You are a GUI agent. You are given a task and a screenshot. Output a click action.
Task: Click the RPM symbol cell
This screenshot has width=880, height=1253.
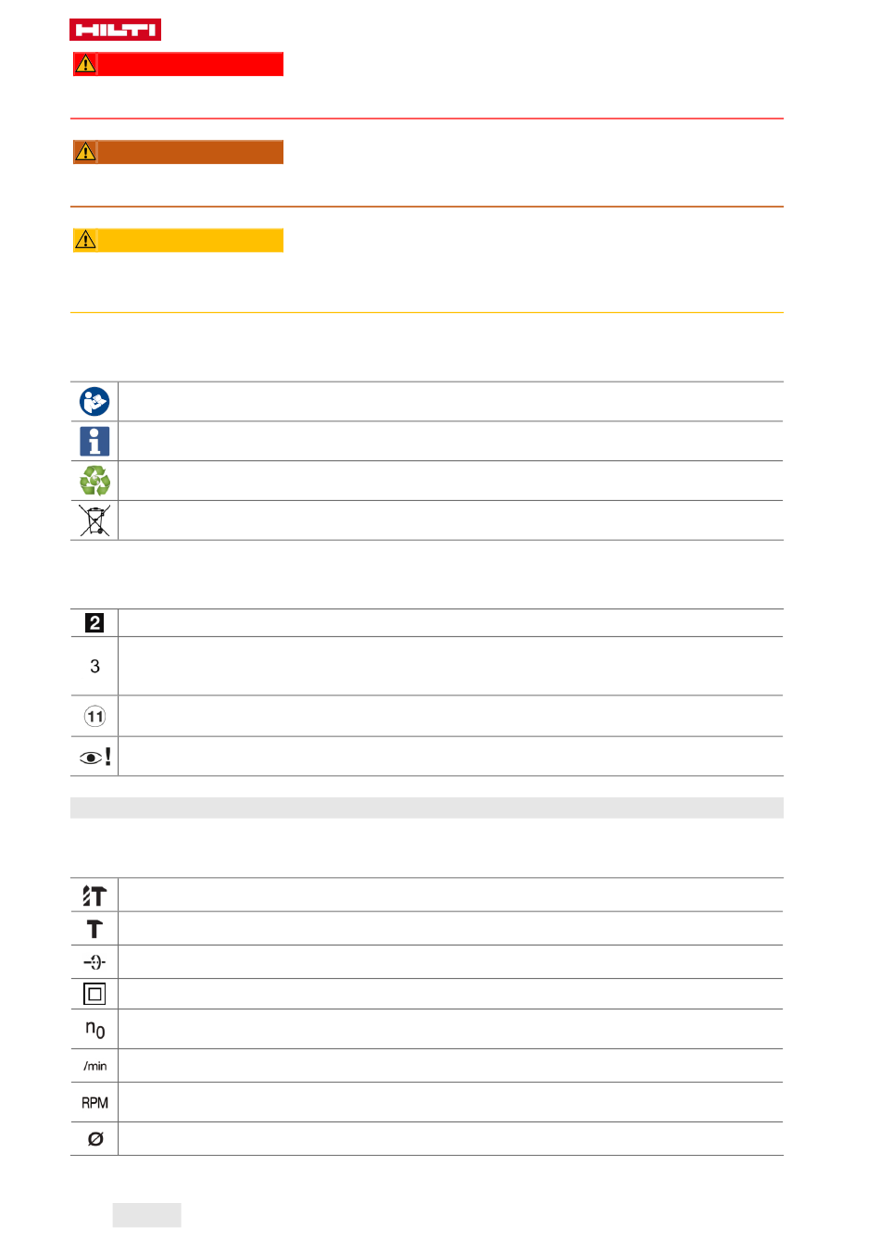click(94, 1103)
